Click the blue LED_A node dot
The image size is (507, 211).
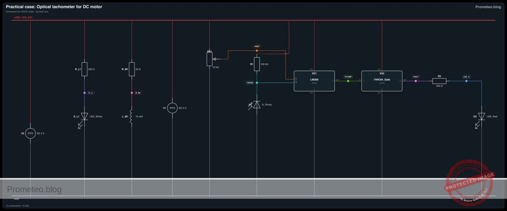(x=466, y=81)
